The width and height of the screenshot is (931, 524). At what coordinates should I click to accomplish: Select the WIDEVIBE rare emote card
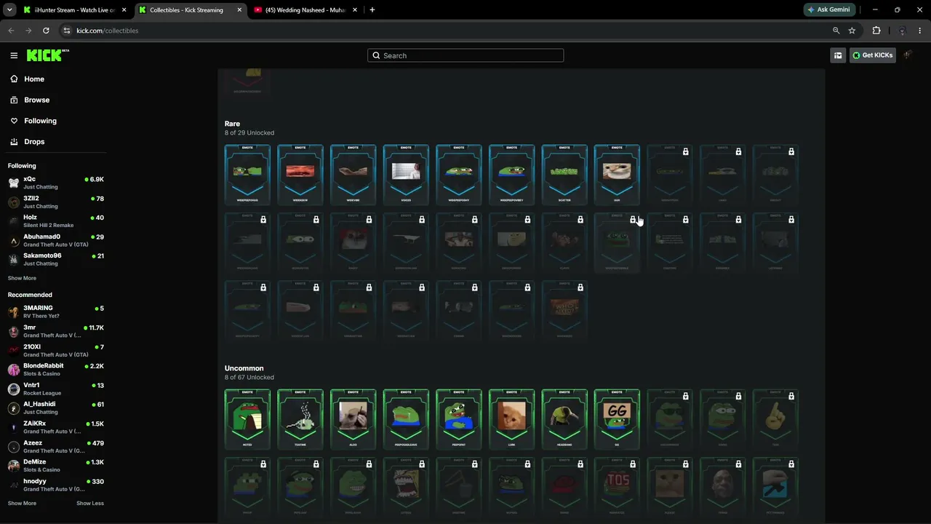(x=353, y=175)
